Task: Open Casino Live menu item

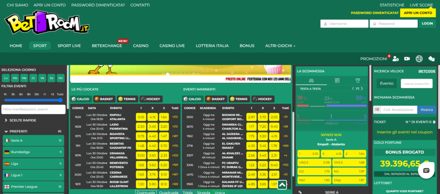Action: pos(172,46)
